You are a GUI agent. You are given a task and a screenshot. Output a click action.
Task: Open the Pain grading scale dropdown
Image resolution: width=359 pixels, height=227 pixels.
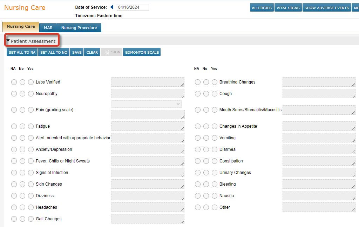(147, 104)
